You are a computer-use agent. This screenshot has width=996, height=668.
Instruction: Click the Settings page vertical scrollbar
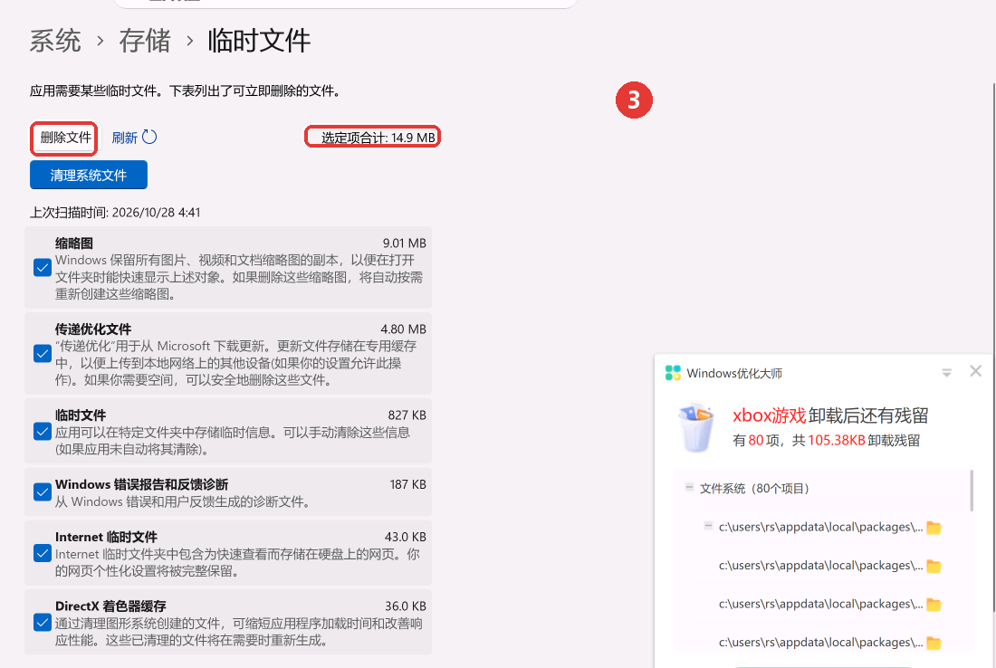coord(993,346)
